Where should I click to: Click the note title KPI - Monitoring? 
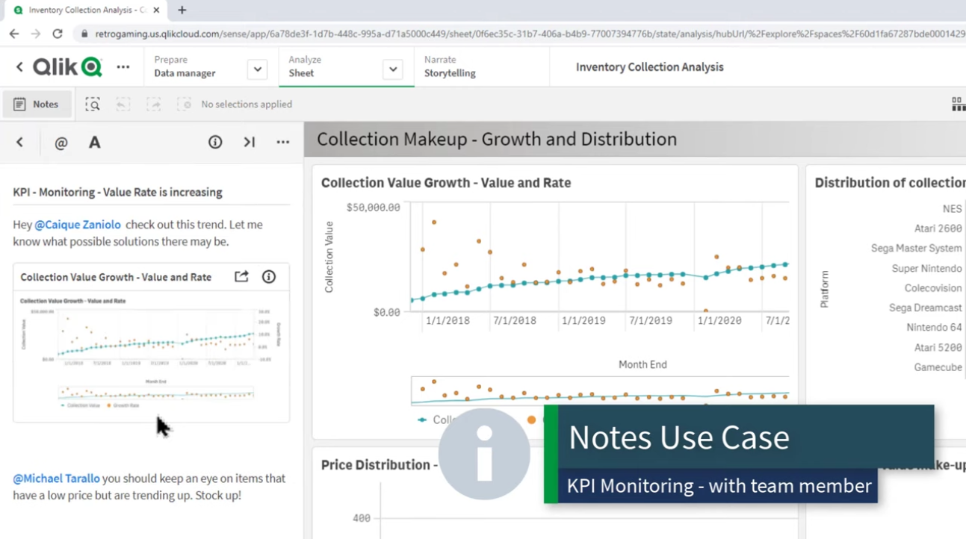[117, 193]
